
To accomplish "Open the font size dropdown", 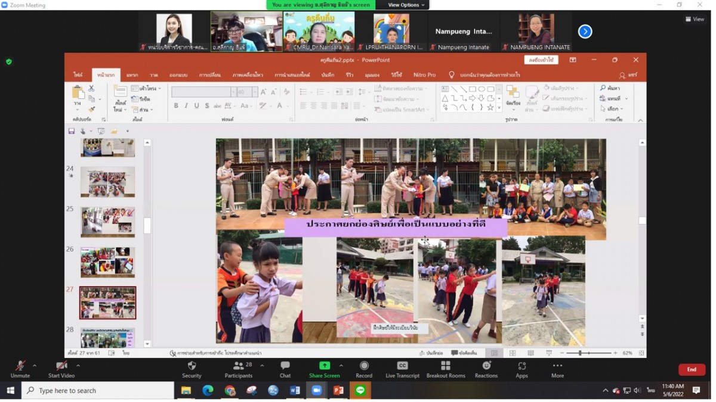I will click(255, 92).
